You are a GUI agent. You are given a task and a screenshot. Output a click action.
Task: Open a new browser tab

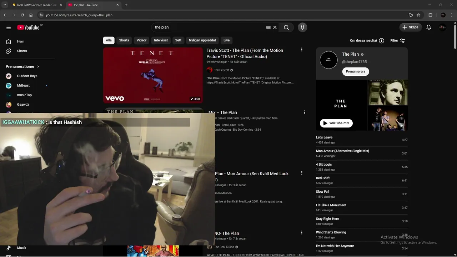tap(126, 5)
